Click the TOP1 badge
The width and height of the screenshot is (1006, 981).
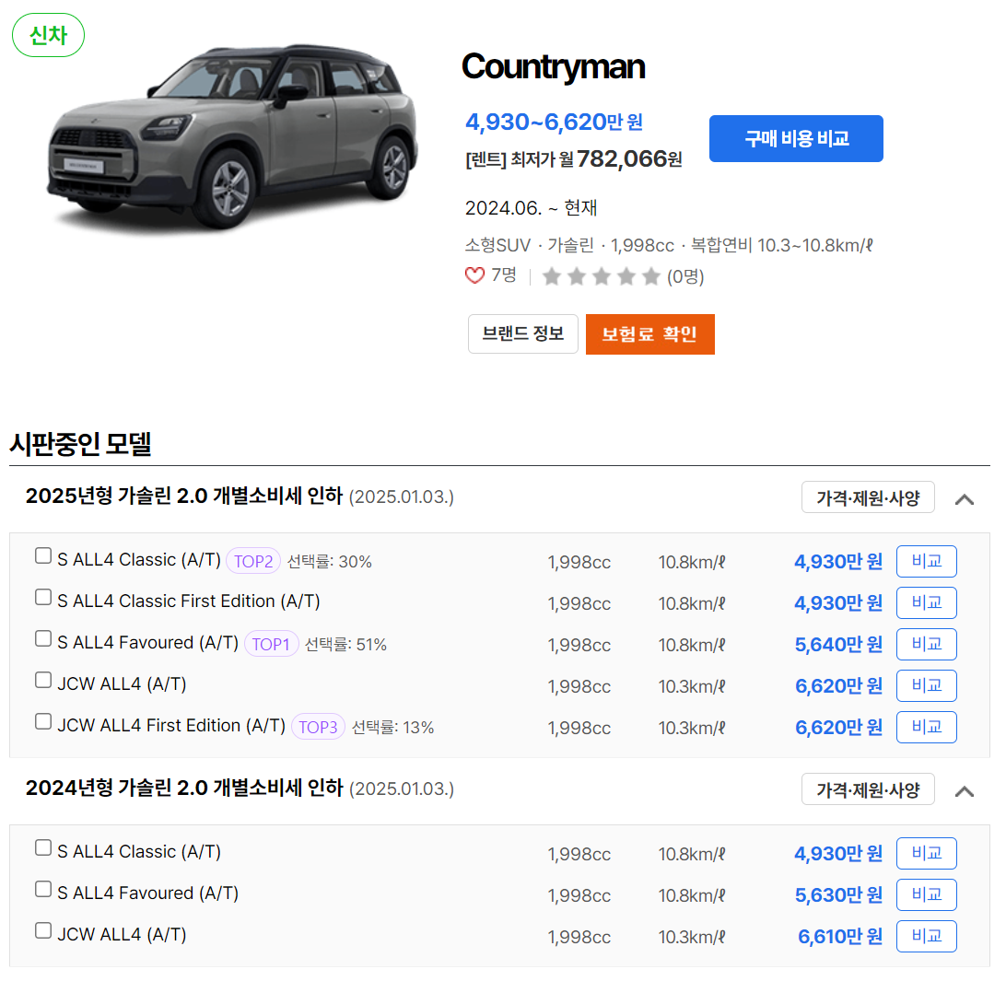(271, 644)
